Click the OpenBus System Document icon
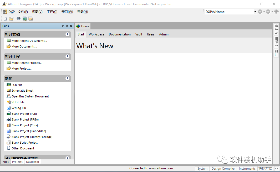The width and height of the screenshot is (280, 172). coord(9,96)
